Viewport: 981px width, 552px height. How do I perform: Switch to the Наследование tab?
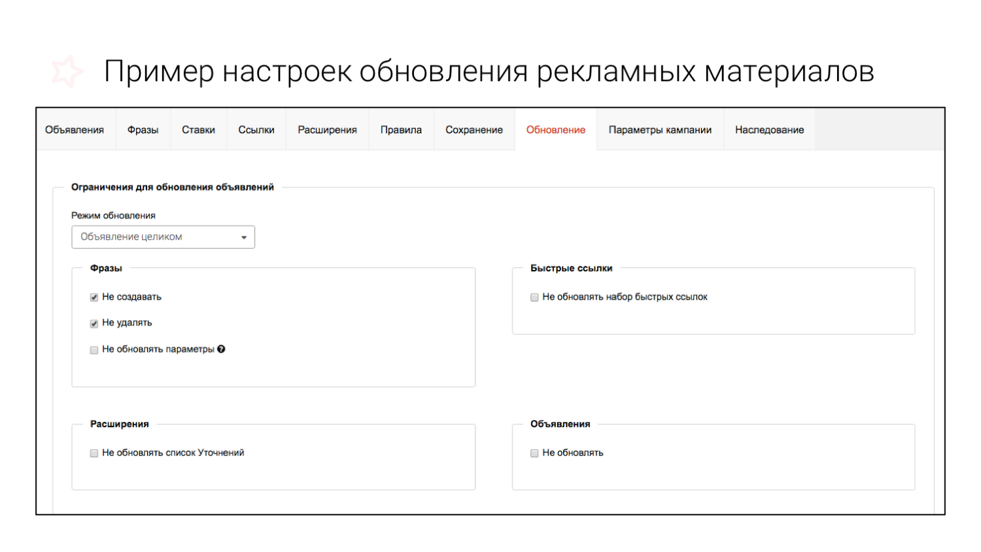[x=770, y=129]
